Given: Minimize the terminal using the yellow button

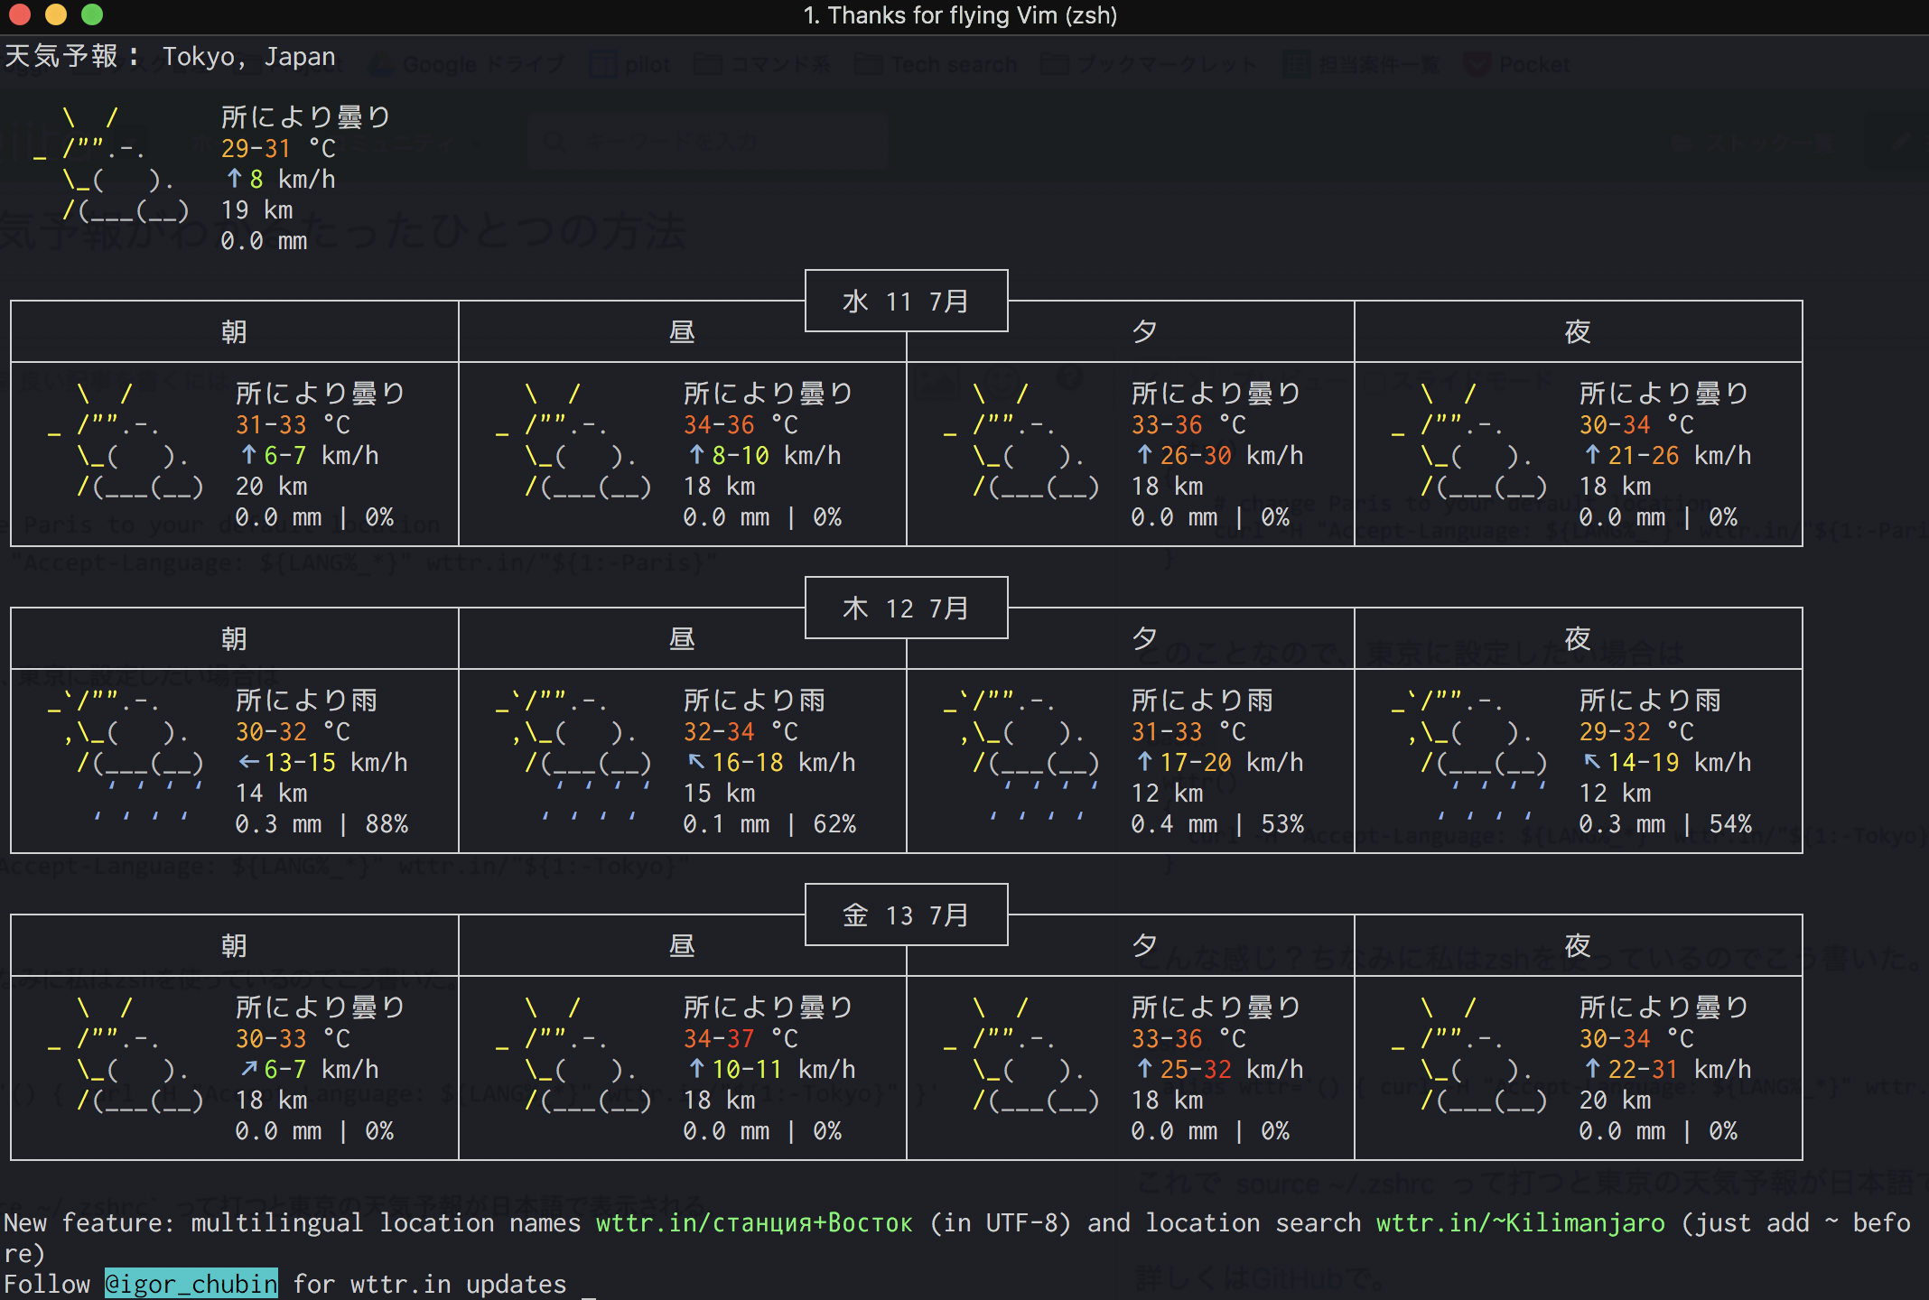Looking at the screenshot, I should point(56,14).
